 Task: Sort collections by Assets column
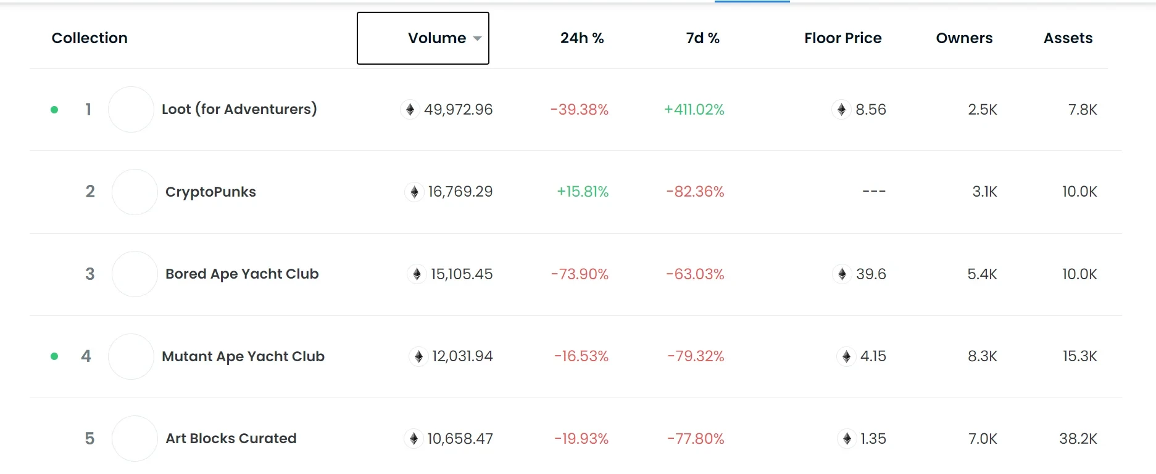click(x=1068, y=38)
